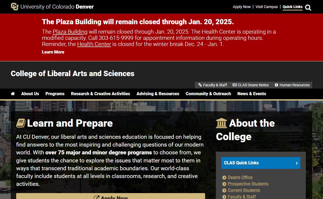Click the newspaper icon beside CLAS Deans Notes
323x199 pixels.
(235, 85)
